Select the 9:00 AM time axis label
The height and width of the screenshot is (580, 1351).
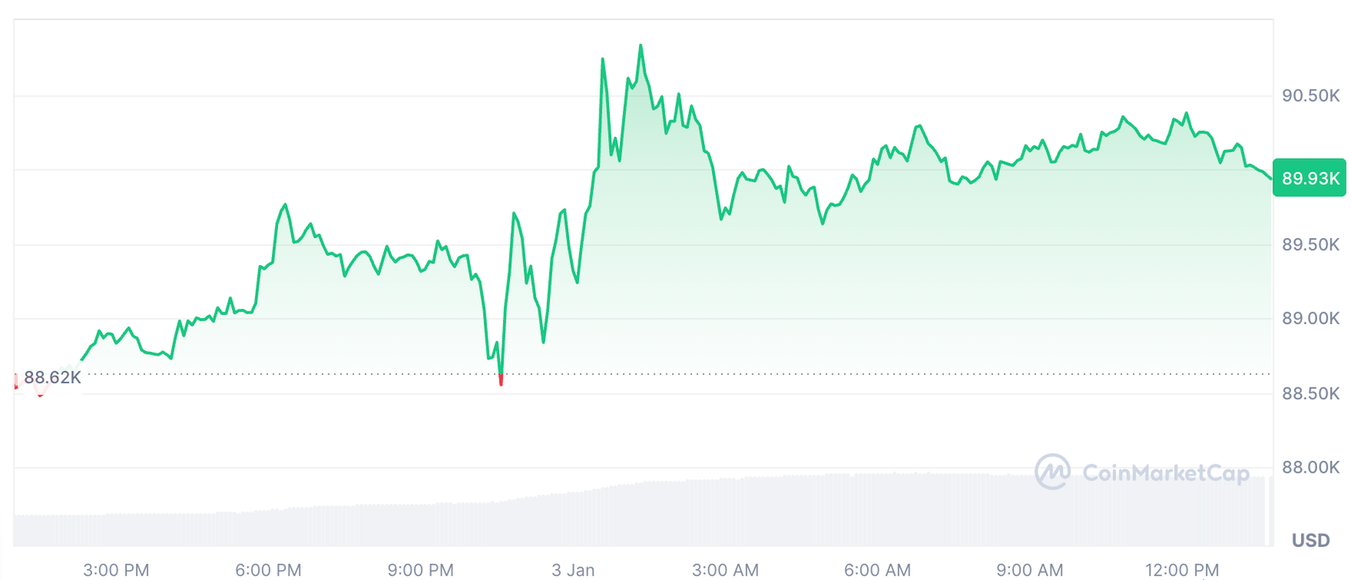(1029, 570)
